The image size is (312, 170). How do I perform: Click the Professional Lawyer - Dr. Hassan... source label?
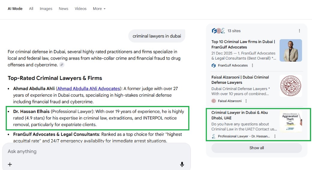click(244, 136)
